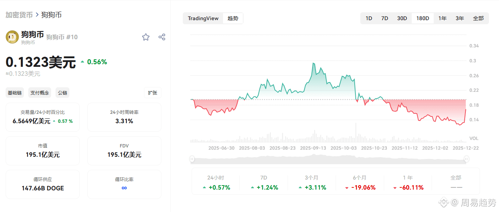This screenshot has width=499, height=212.
Task: Show the 3年 chart range
Action: pyautogui.click(x=459, y=18)
